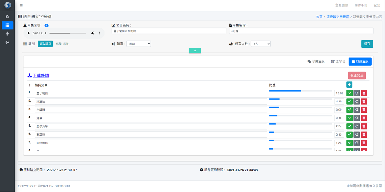Click the teal 儲存 save button

click(367, 44)
